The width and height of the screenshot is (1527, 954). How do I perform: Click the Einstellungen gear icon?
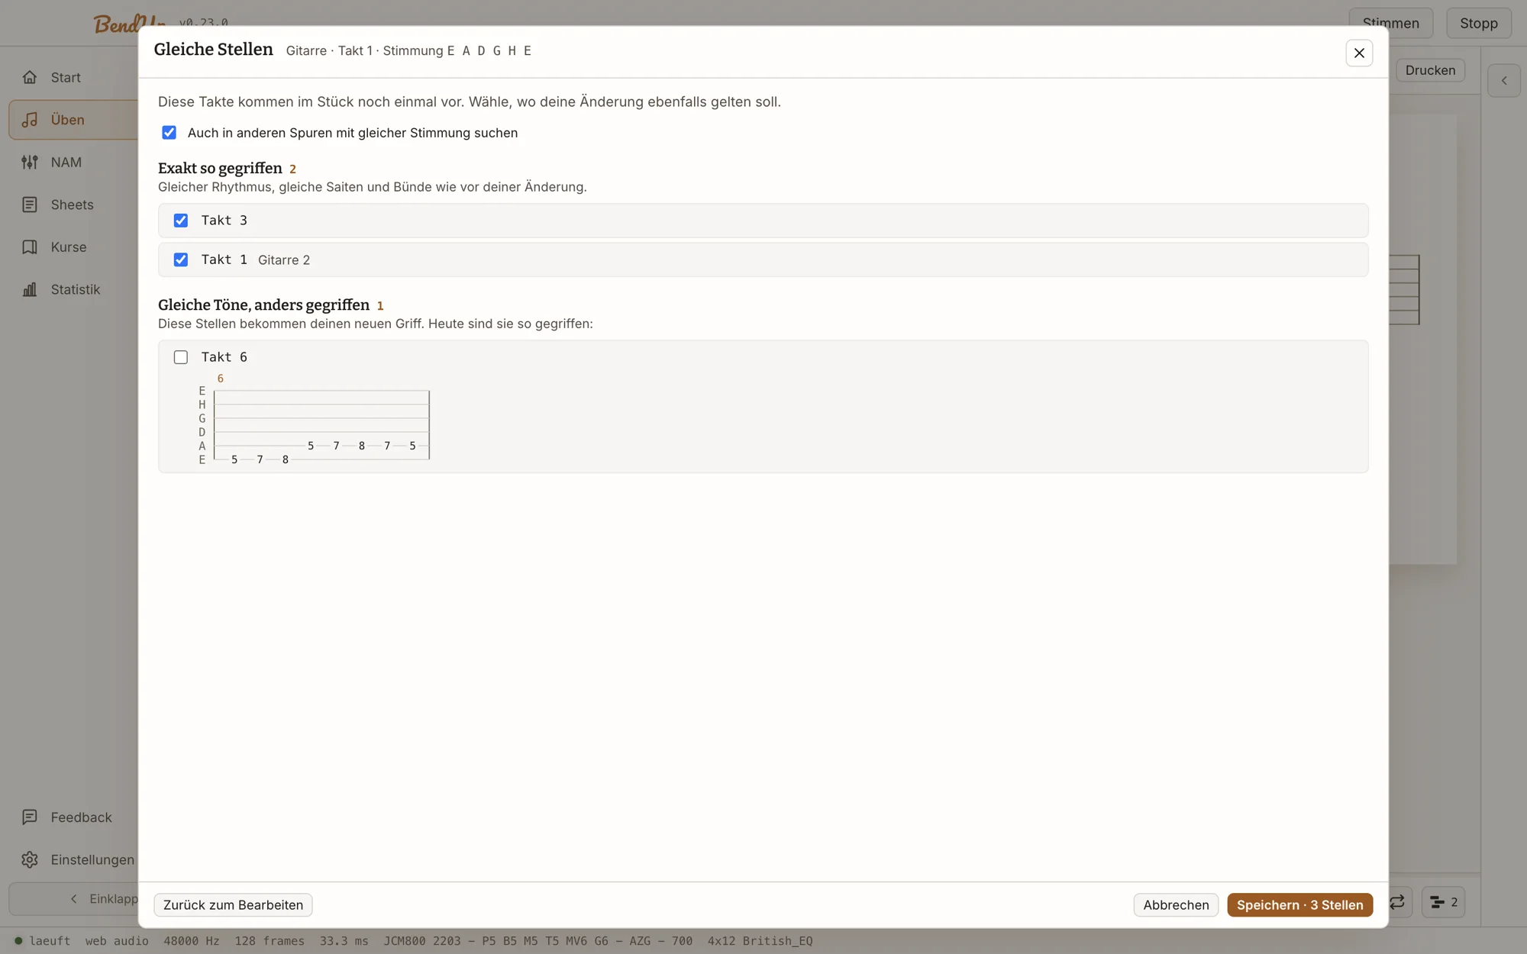[30, 859]
